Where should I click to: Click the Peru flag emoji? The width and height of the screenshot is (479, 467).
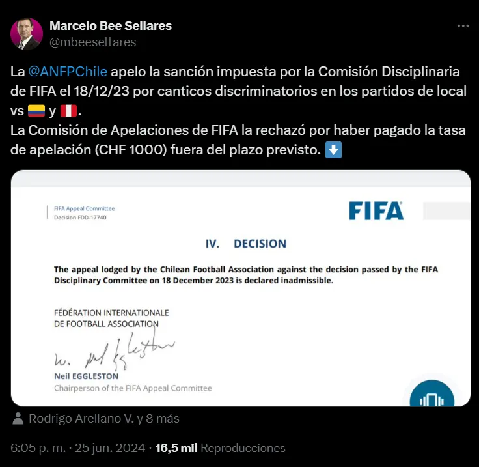(68, 111)
